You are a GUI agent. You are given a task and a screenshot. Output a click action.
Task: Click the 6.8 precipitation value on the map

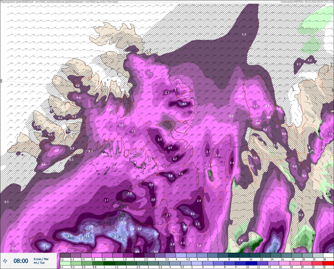pos(70,237)
